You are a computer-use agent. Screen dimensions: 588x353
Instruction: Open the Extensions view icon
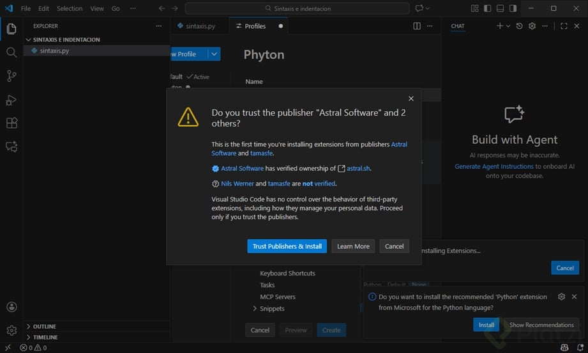point(11,123)
